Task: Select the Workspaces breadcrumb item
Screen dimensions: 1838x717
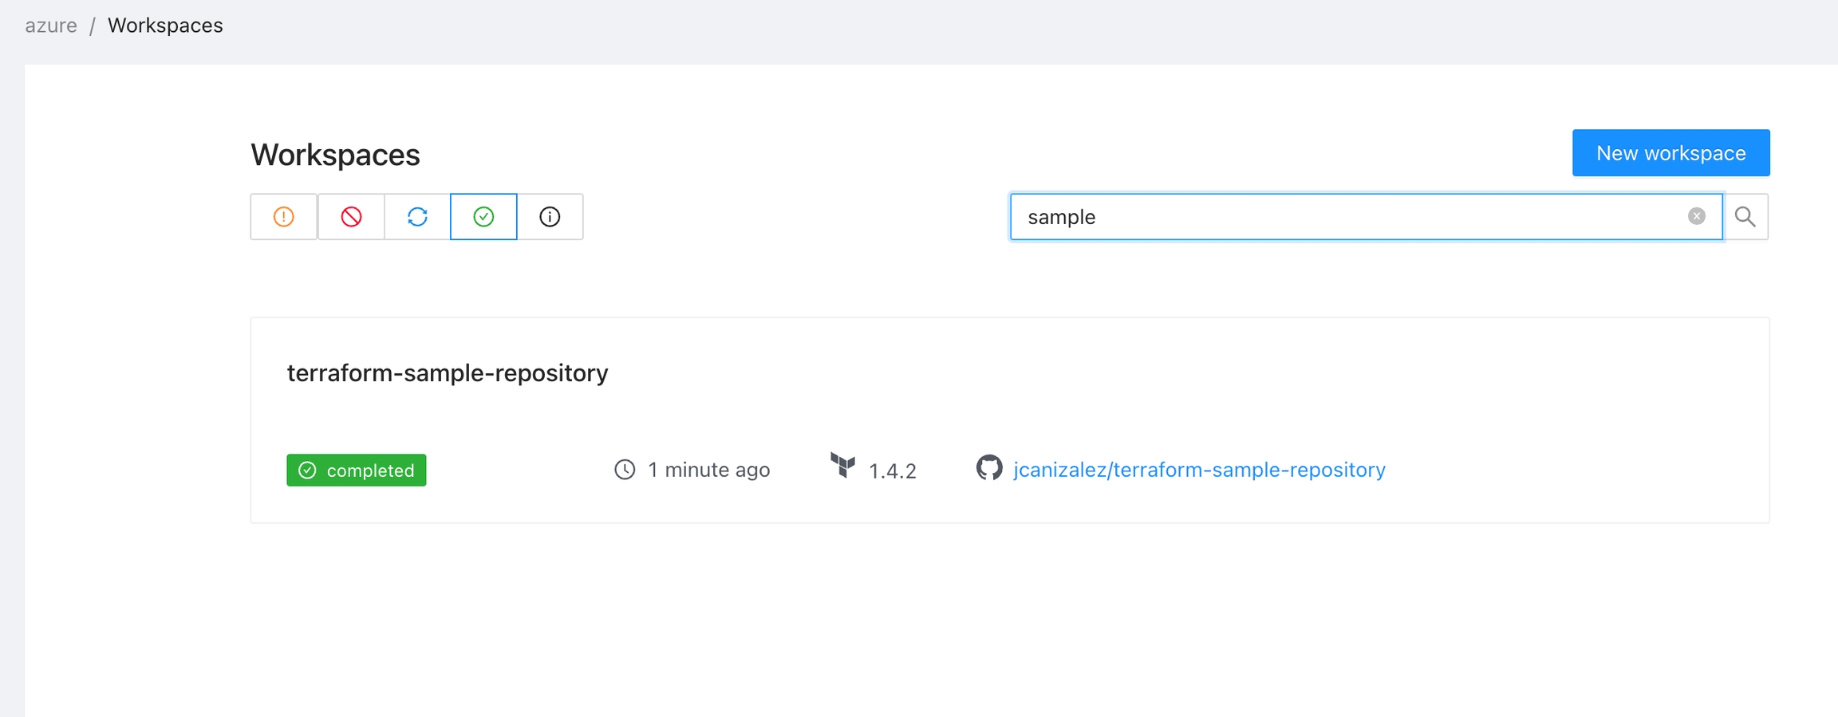Action: (x=165, y=26)
